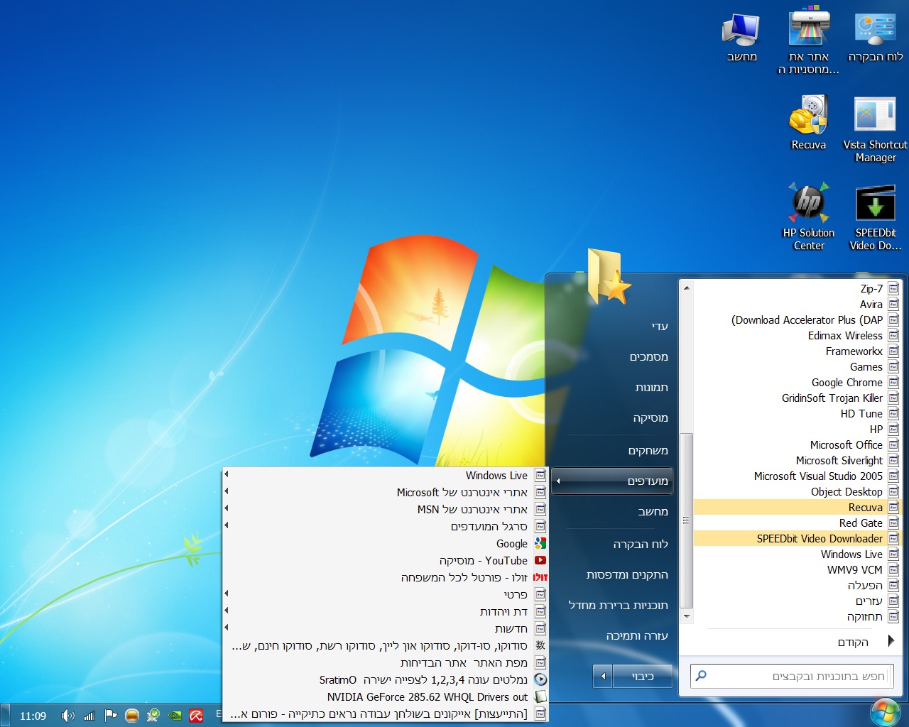Expand the 'סרגל המועדפים' favorites folder
Viewport: 909px width, 727px height.
pyautogui.click(x=385, y=527)
